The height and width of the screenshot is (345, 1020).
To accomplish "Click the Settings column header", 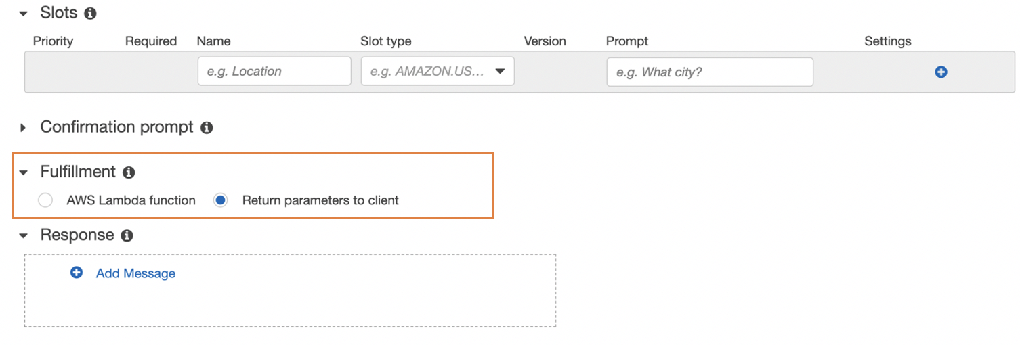I will [887, 41].
